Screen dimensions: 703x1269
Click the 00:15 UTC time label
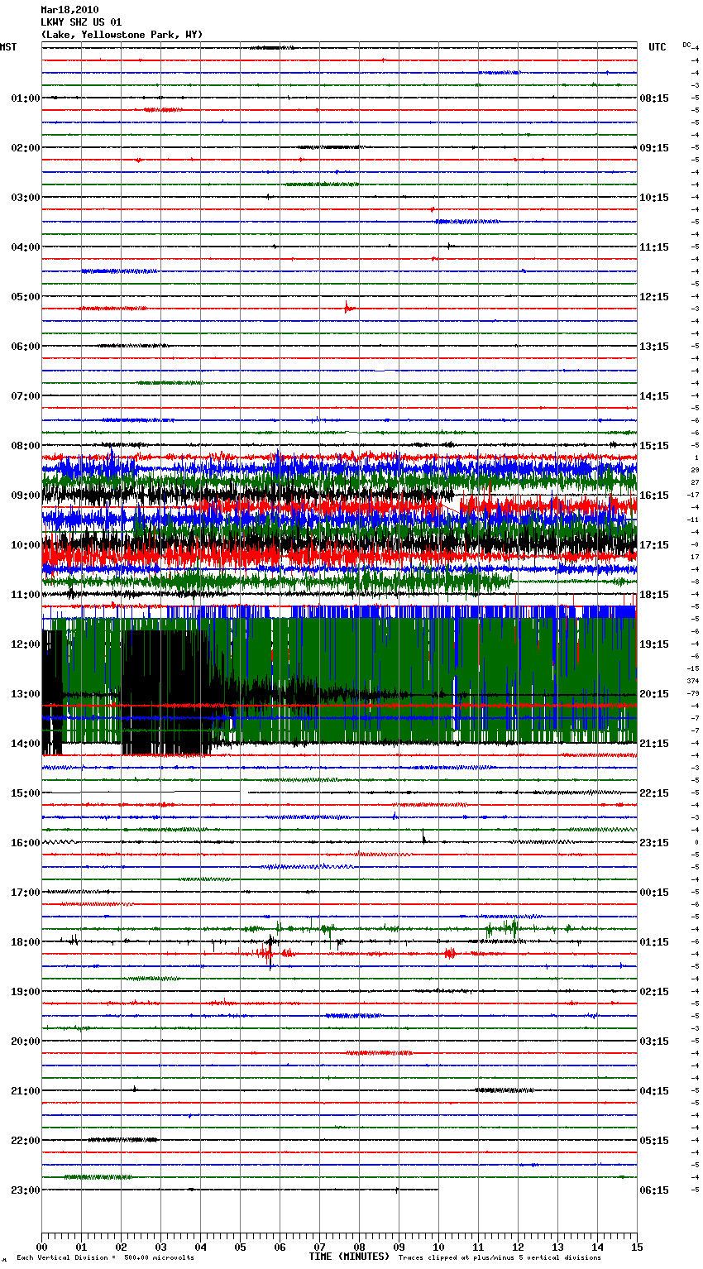654,893
